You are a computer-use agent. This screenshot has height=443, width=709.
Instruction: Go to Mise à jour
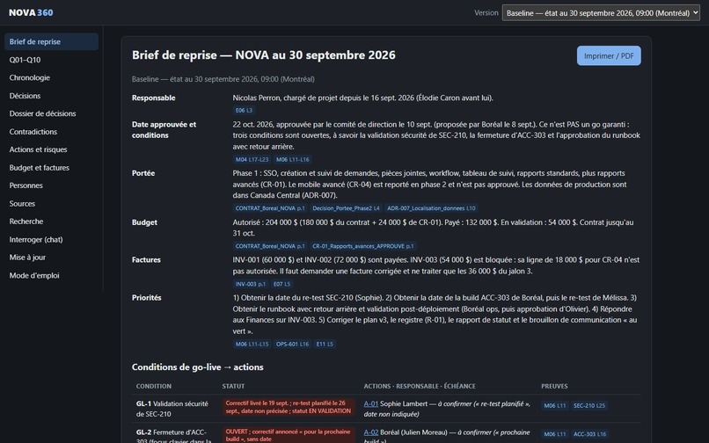tap(51, 258)
